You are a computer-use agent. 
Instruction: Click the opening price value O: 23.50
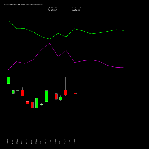tap(52, 10)
